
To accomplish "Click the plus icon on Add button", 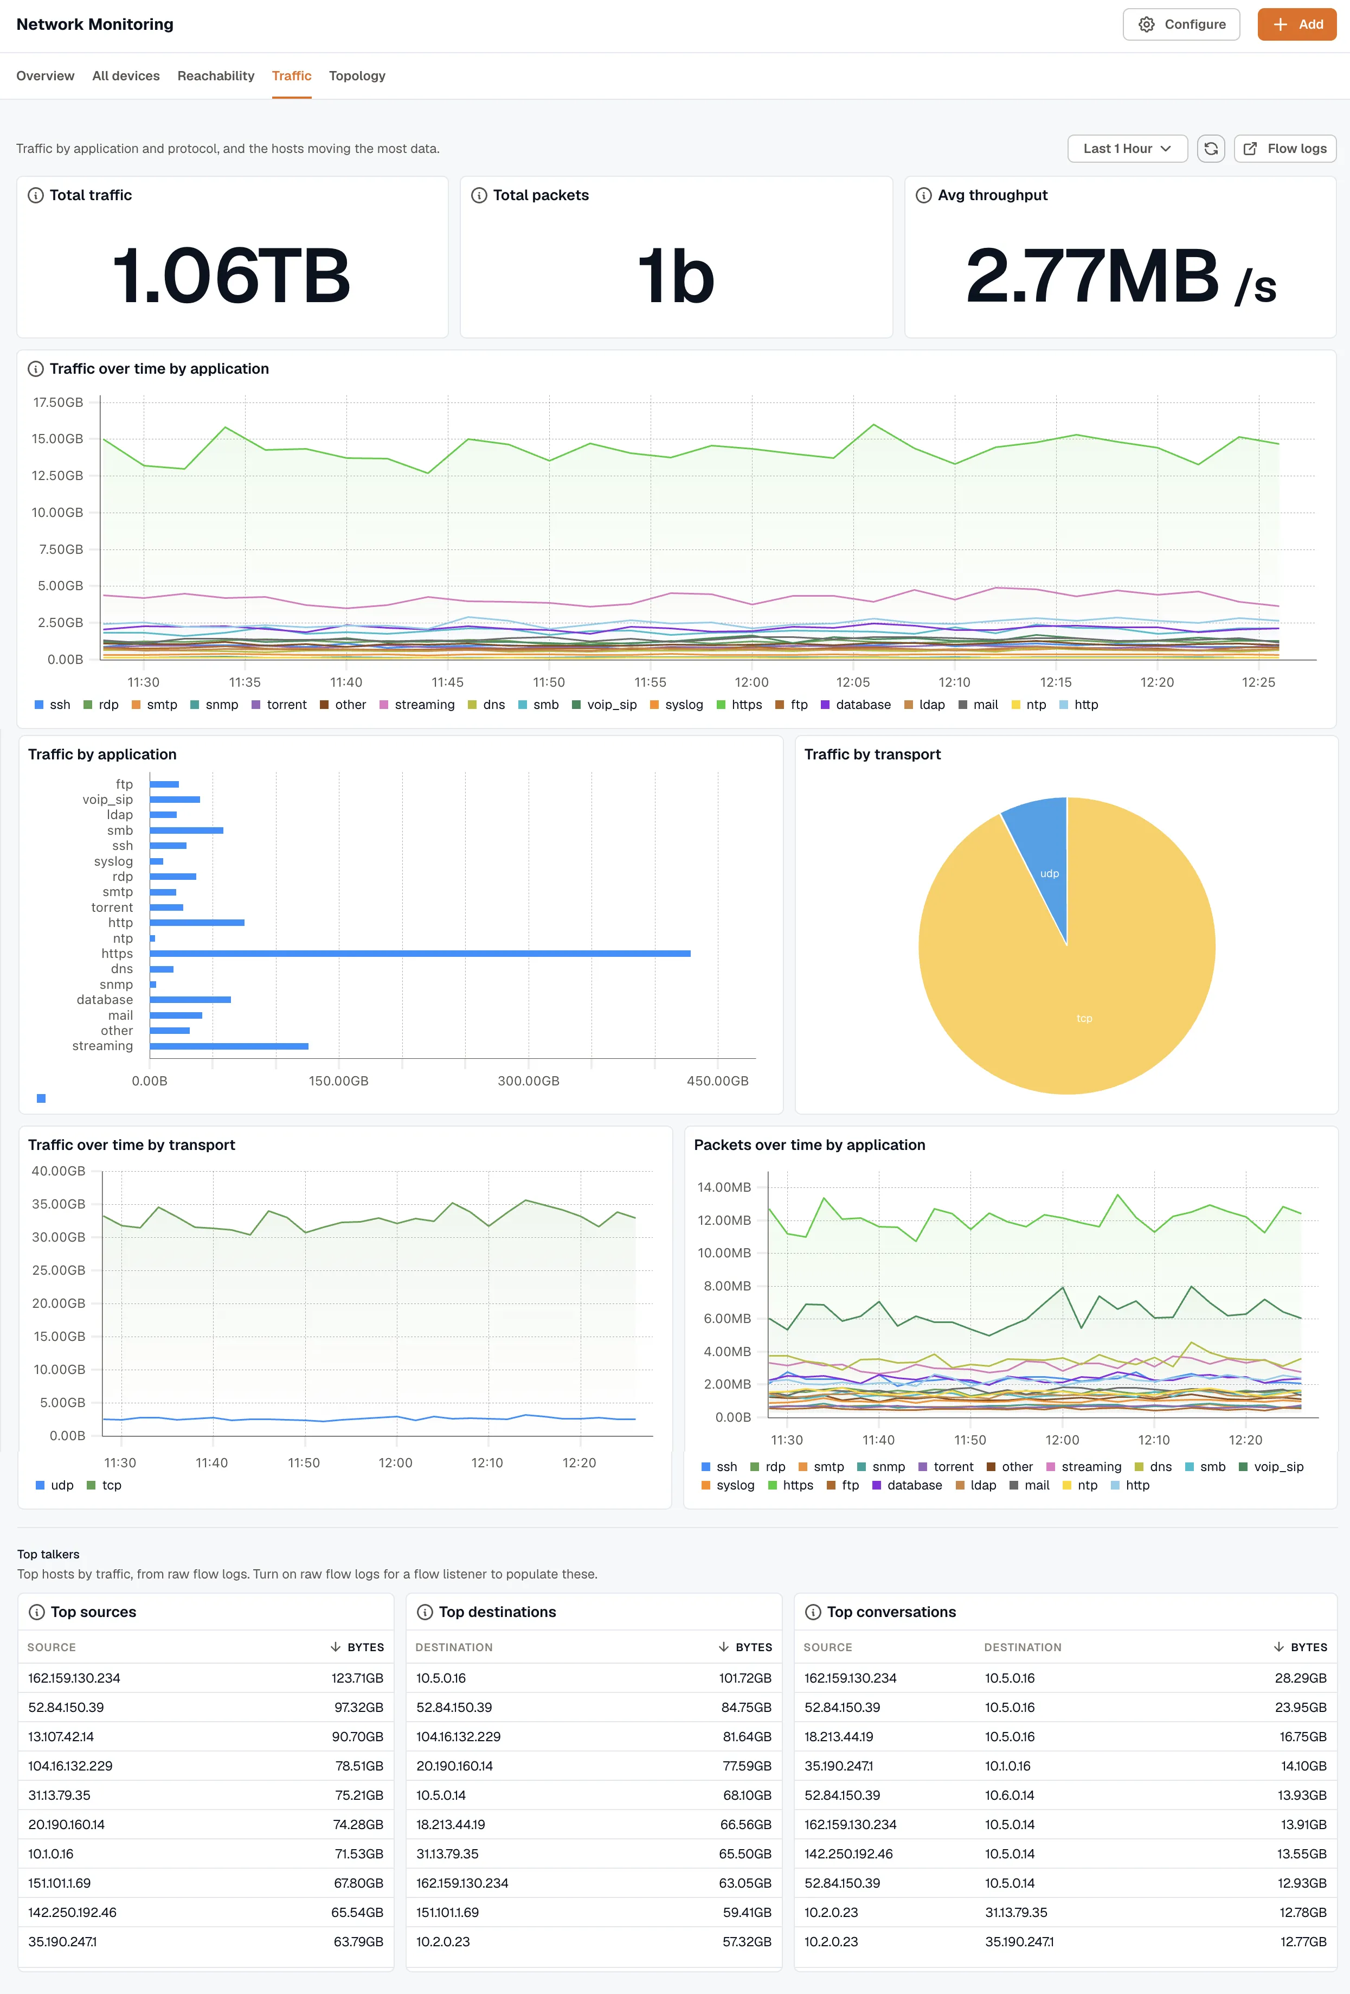I will click(1281, 25).
